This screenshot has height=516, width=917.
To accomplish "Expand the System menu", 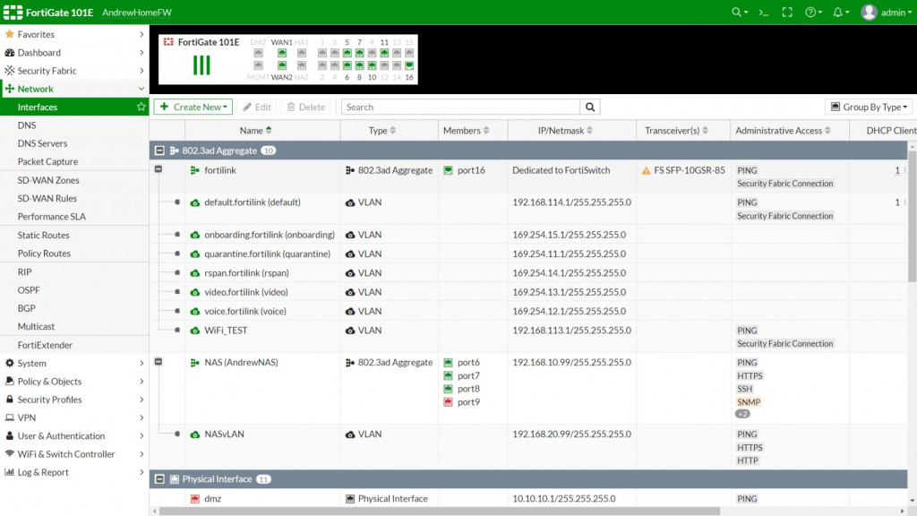I will (x=74, y=364).
